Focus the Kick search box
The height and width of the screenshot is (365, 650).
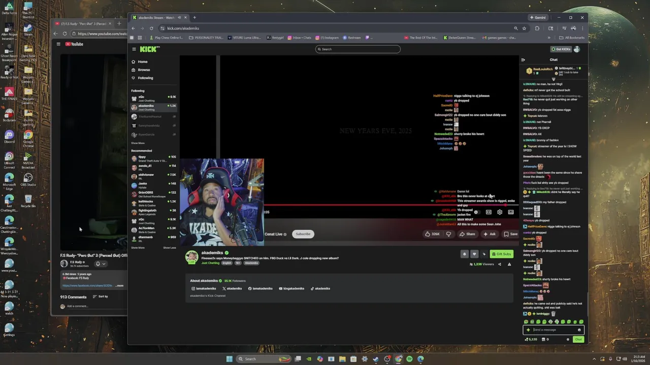[x=357, y=49]
